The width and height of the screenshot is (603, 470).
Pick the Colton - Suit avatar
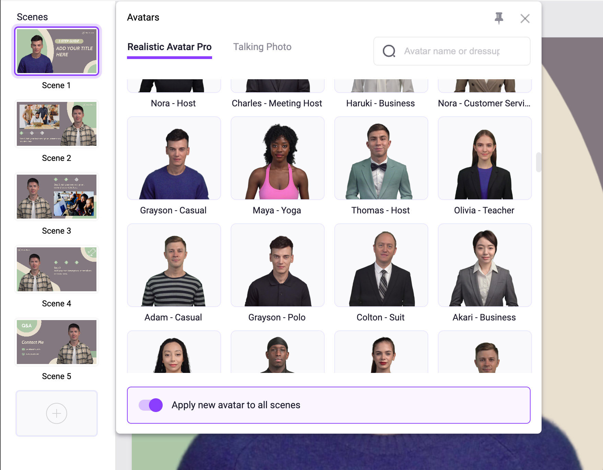tap(381, 265)
